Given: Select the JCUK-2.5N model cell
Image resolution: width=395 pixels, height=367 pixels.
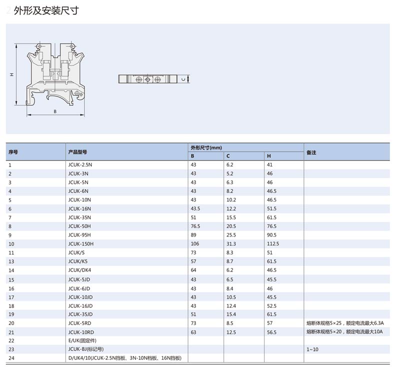Looking at the screenshot, I should pos(80,164).
